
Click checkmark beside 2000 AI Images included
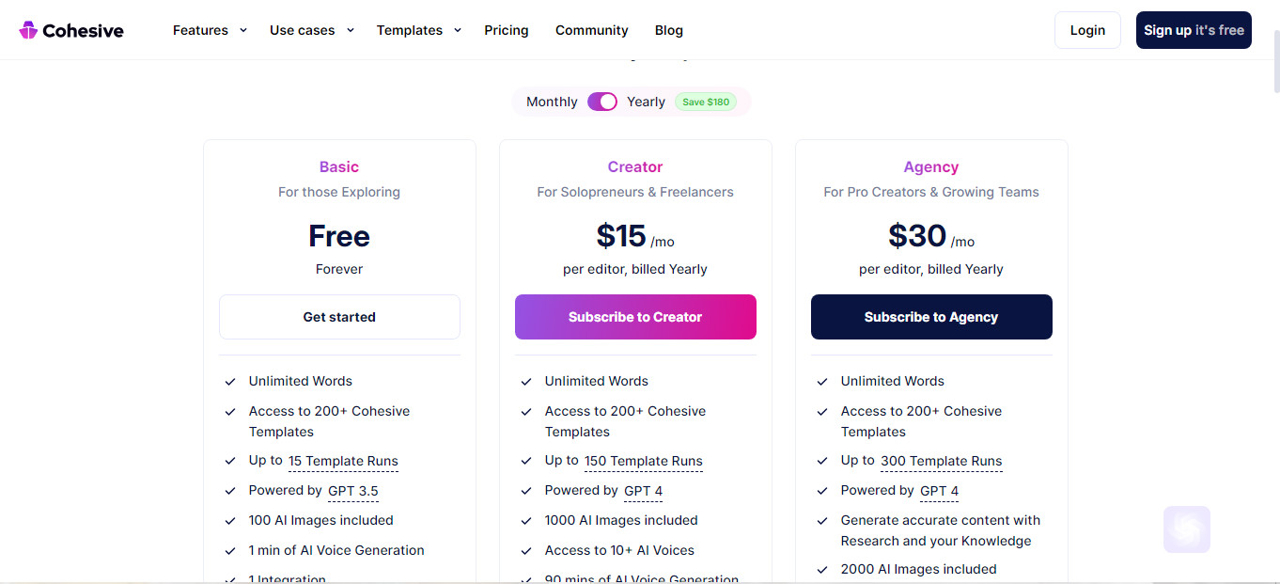[822, 570]
